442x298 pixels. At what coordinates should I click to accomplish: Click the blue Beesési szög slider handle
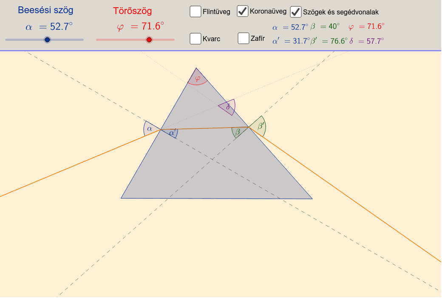[x=47, y=40]
